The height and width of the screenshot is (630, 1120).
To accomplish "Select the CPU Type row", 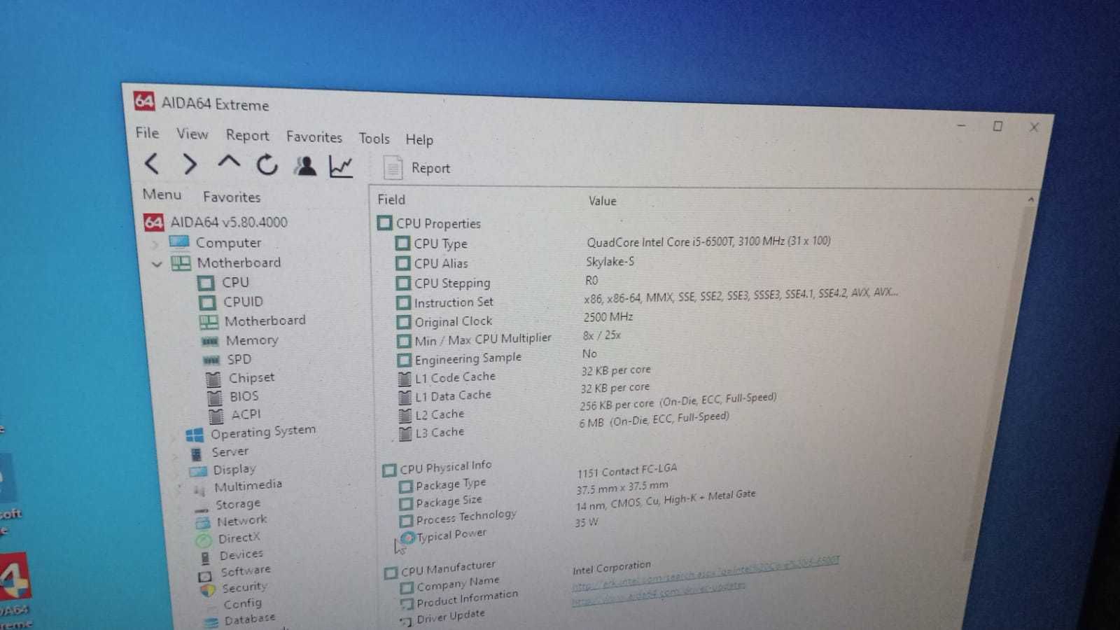I will pyautogui.click(x=440, y=244).
